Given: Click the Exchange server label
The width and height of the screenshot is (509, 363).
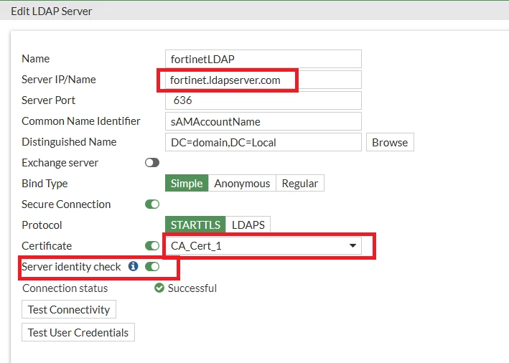Looking at the screenshot, I should [x=60, y=163].
